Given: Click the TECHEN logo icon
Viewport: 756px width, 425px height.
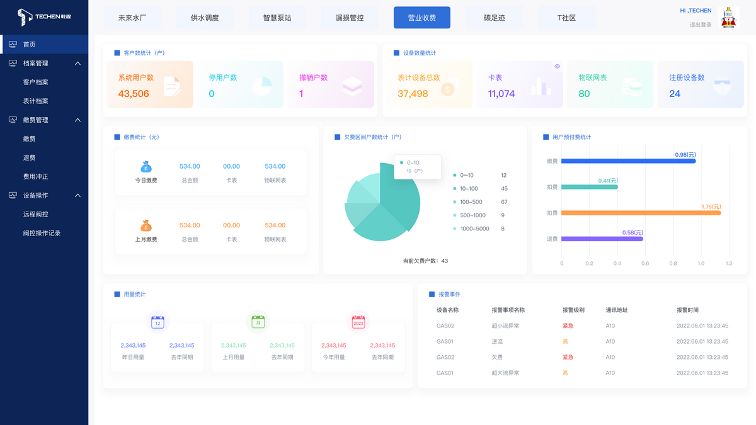Looking at the screenshot, I should pos(24,17).
